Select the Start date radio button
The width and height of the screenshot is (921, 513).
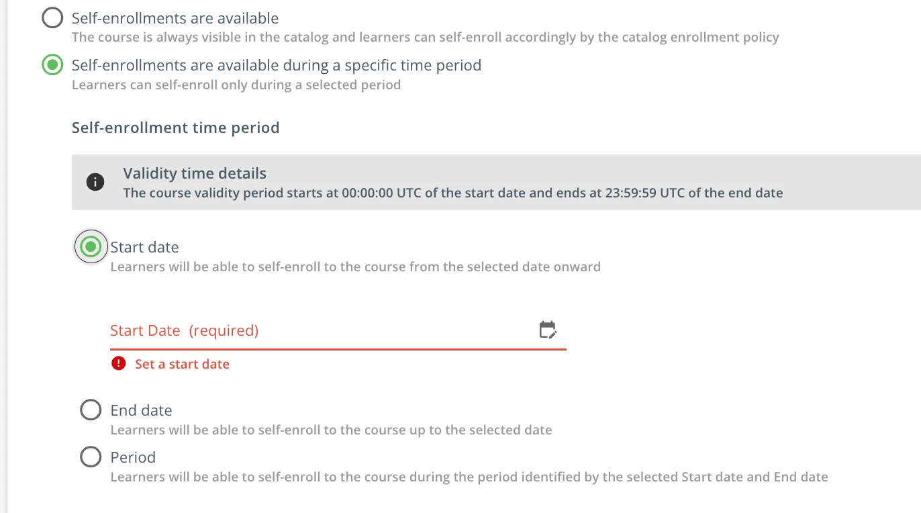(91, 247)
